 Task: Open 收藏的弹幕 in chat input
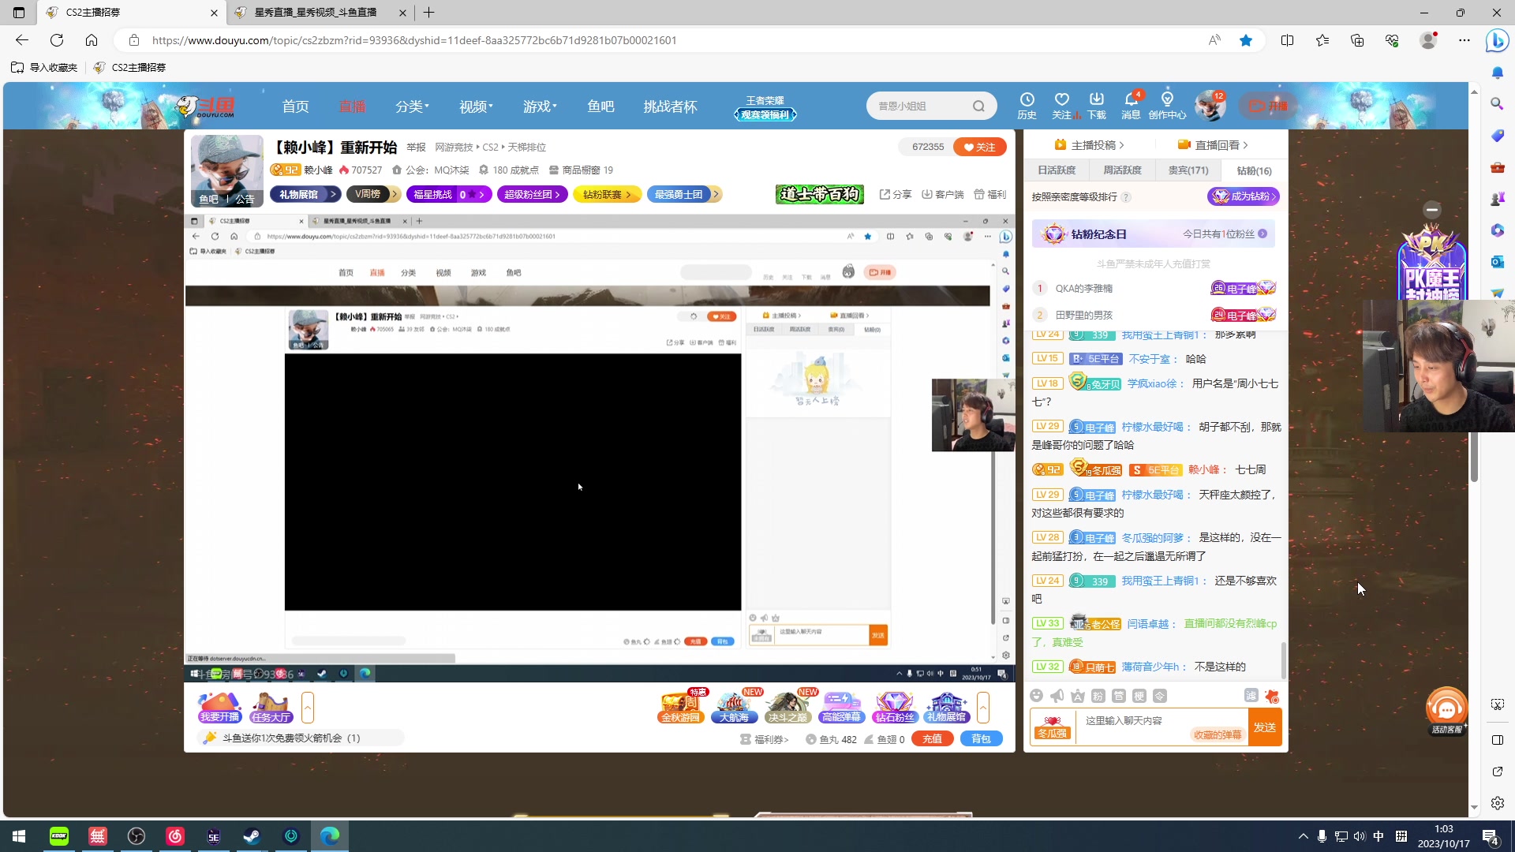pyautogui.click(x=1217, y=735)
